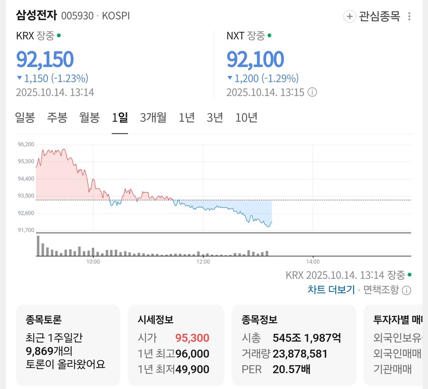Select the 1일 chart period
Viewport: 428px width, 389px height.
pos(120,117)
